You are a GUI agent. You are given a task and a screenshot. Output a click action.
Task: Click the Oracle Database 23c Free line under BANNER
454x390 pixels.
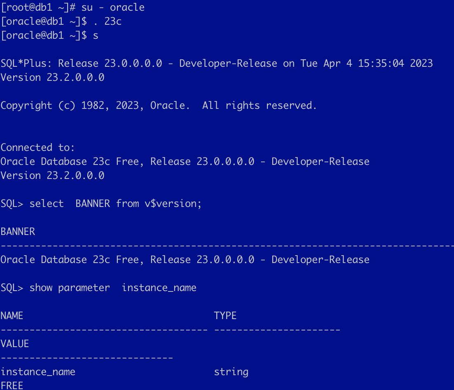(x=185, y=260)
